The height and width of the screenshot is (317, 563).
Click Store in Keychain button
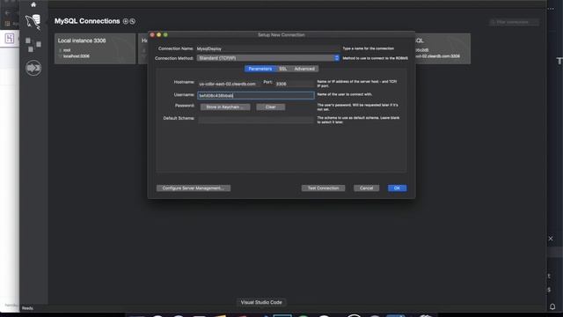(225, 107)
